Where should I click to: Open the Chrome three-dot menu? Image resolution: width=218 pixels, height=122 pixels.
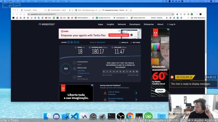pyautogui.click(x=204, y=14)
